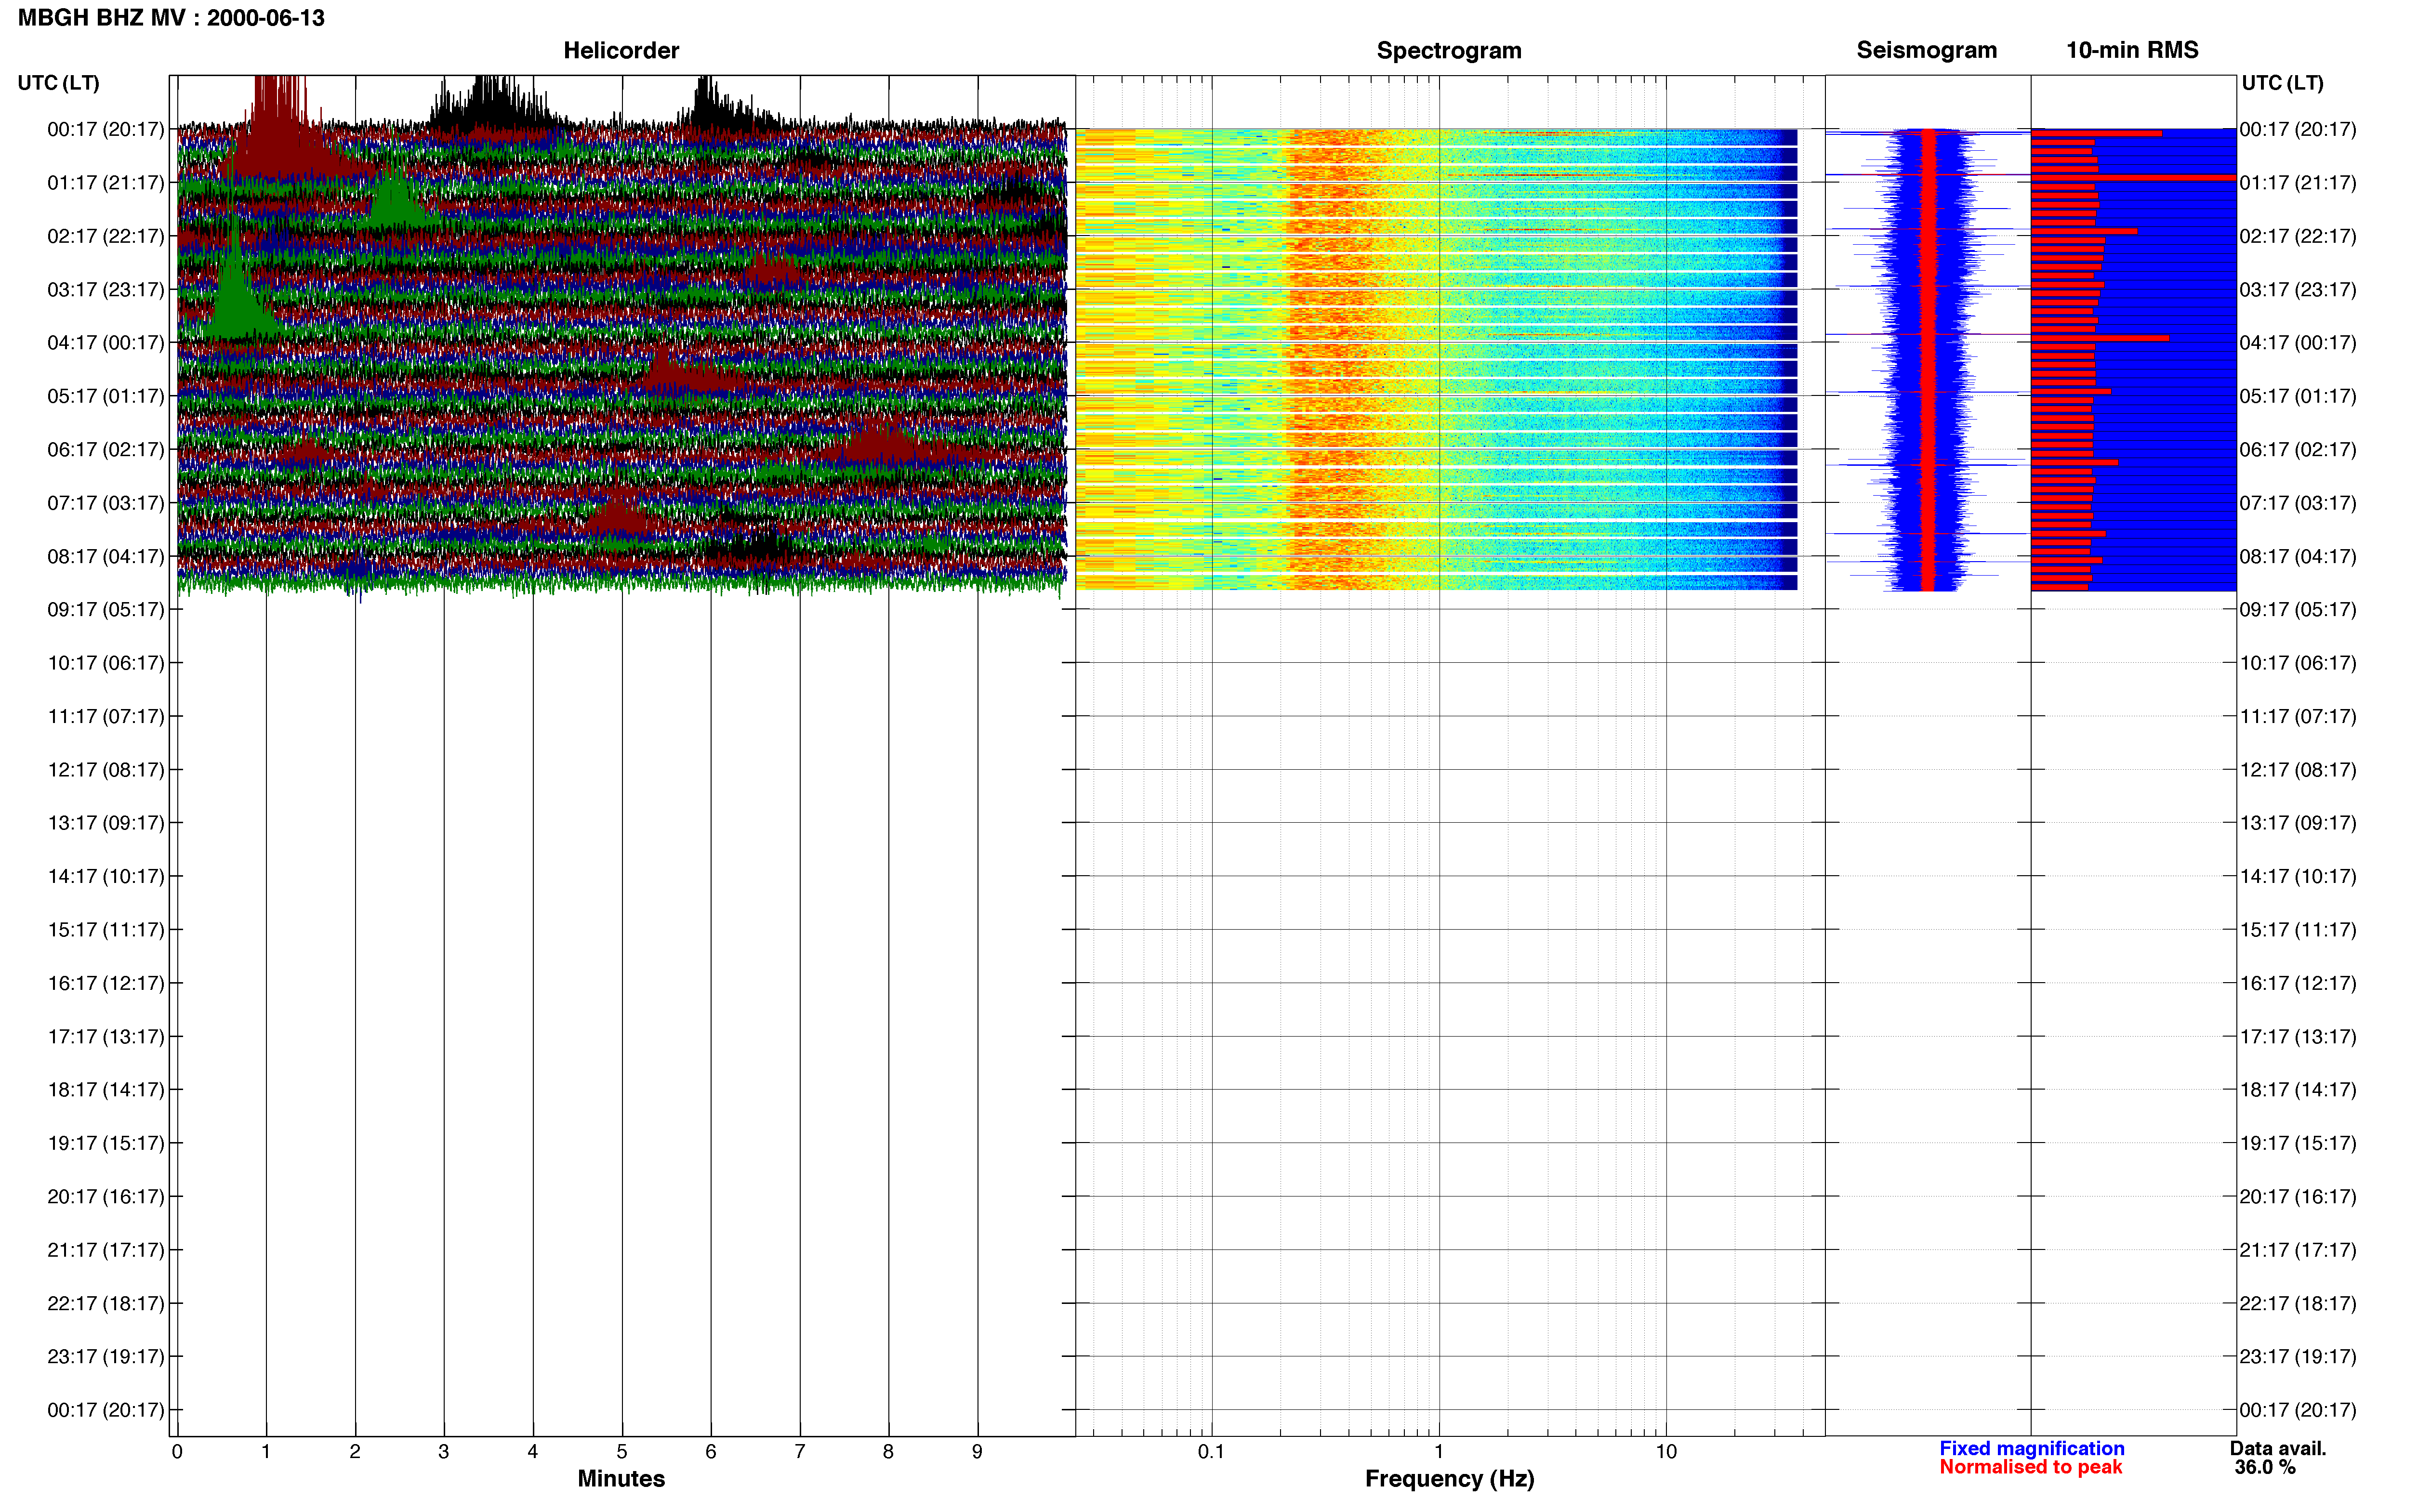Click RMS-side time label '03:17 (23:17)'
Viewport: 2418px width, 1512px height.
tap(2298, 290)
